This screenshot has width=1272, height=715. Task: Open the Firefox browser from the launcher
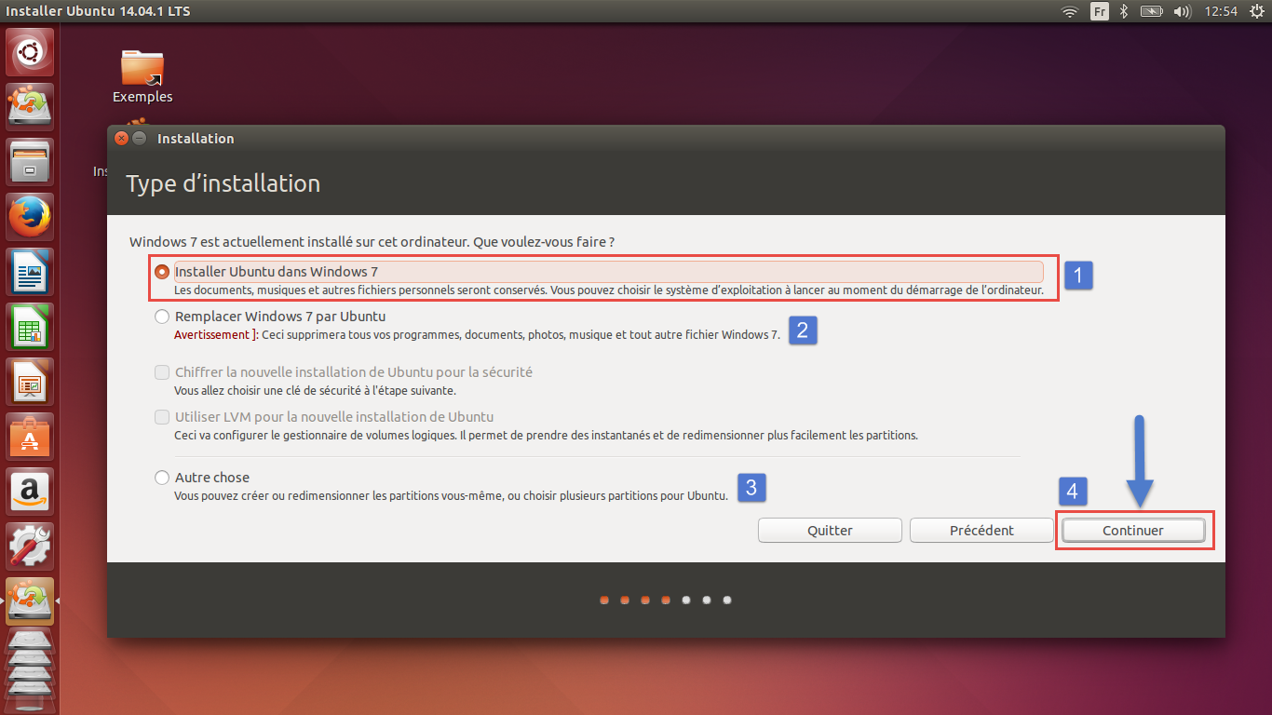click(x=31, y=218)
